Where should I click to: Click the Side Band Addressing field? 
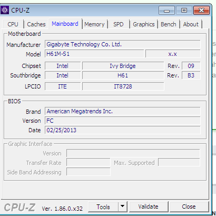pos(89,172)
